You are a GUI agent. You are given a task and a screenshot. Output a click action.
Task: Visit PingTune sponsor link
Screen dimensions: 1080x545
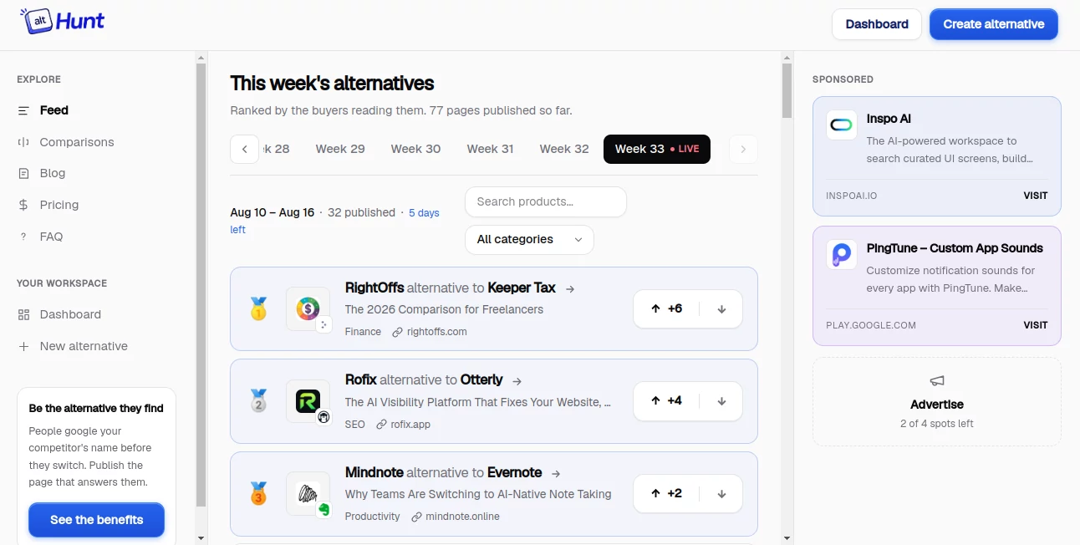coord(1035,325)
